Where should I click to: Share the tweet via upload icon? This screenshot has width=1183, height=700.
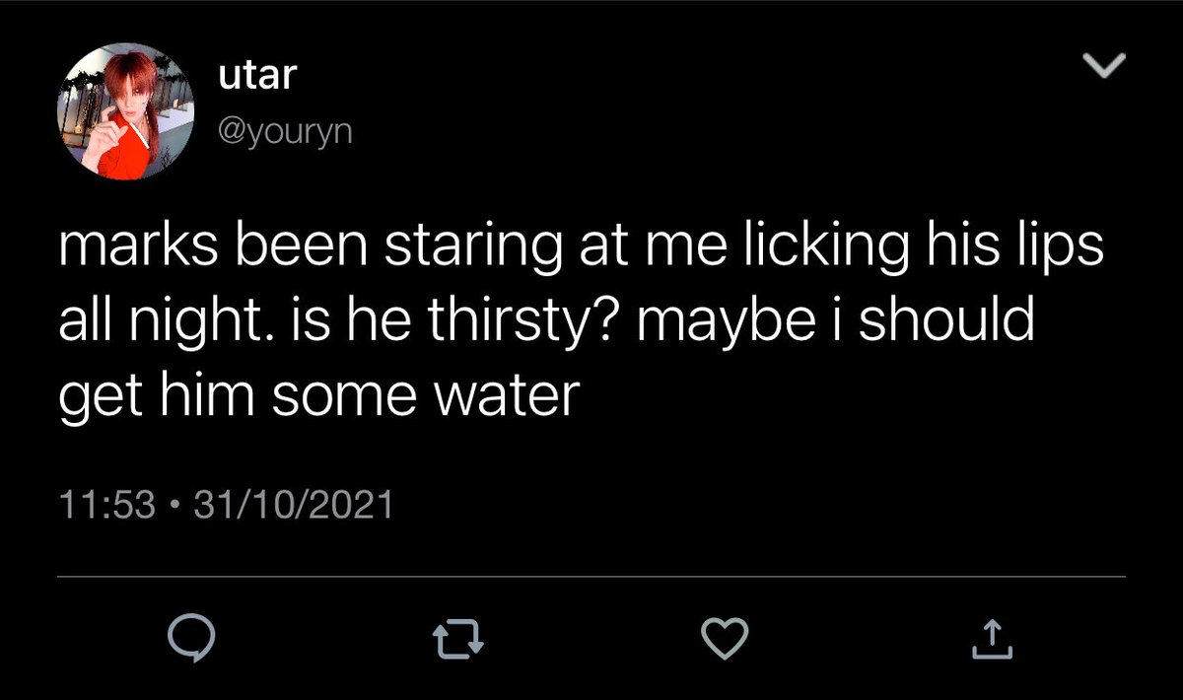pyautogui.click(x=992, y=638)
